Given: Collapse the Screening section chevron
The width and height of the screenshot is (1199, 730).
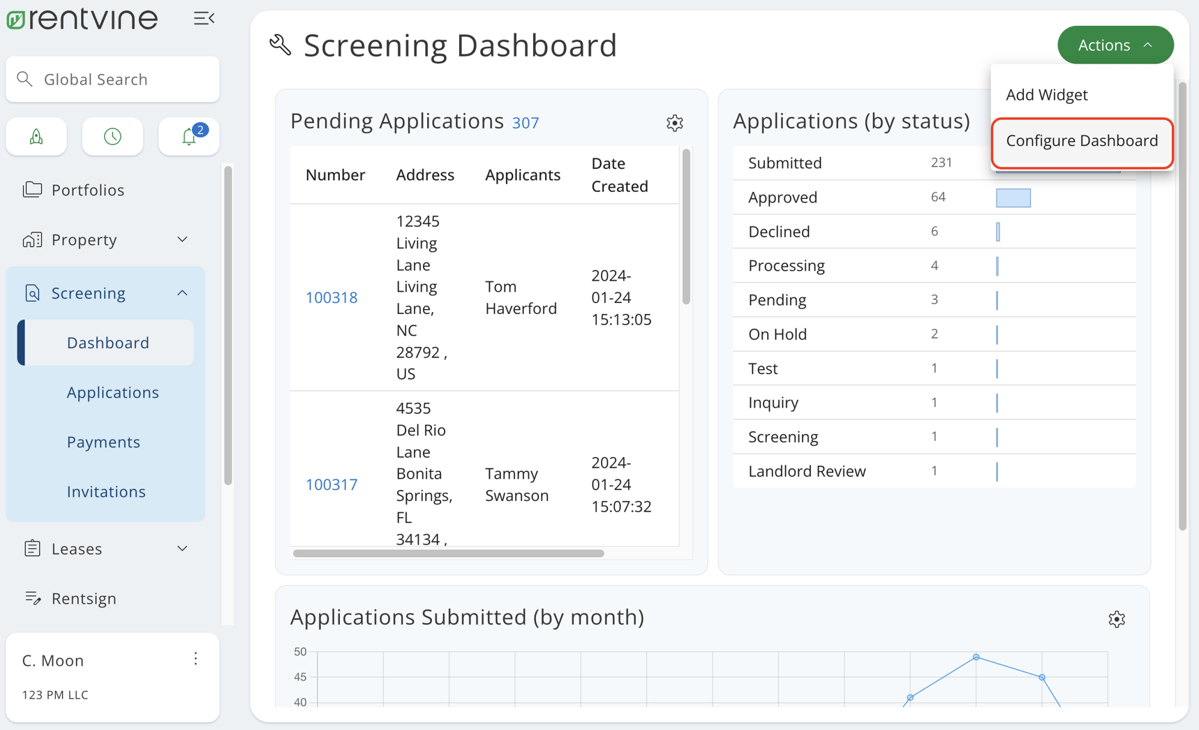Looking at the screenshot, I should [x=182, y=292].
